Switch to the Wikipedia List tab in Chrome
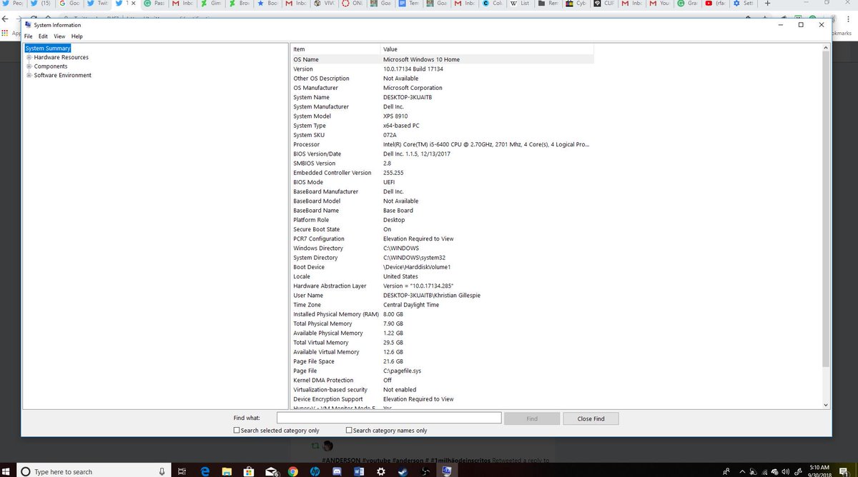 coord(520,4)
